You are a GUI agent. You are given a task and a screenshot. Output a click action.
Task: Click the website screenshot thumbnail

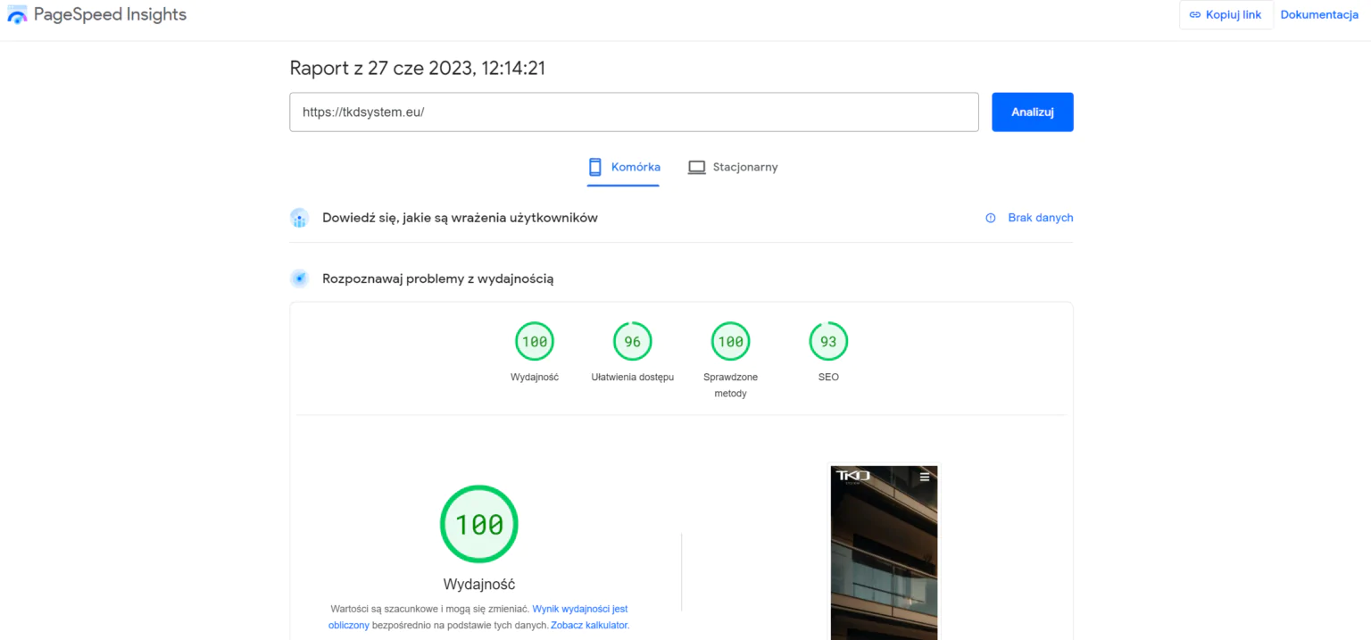click(x=884, y=553)
